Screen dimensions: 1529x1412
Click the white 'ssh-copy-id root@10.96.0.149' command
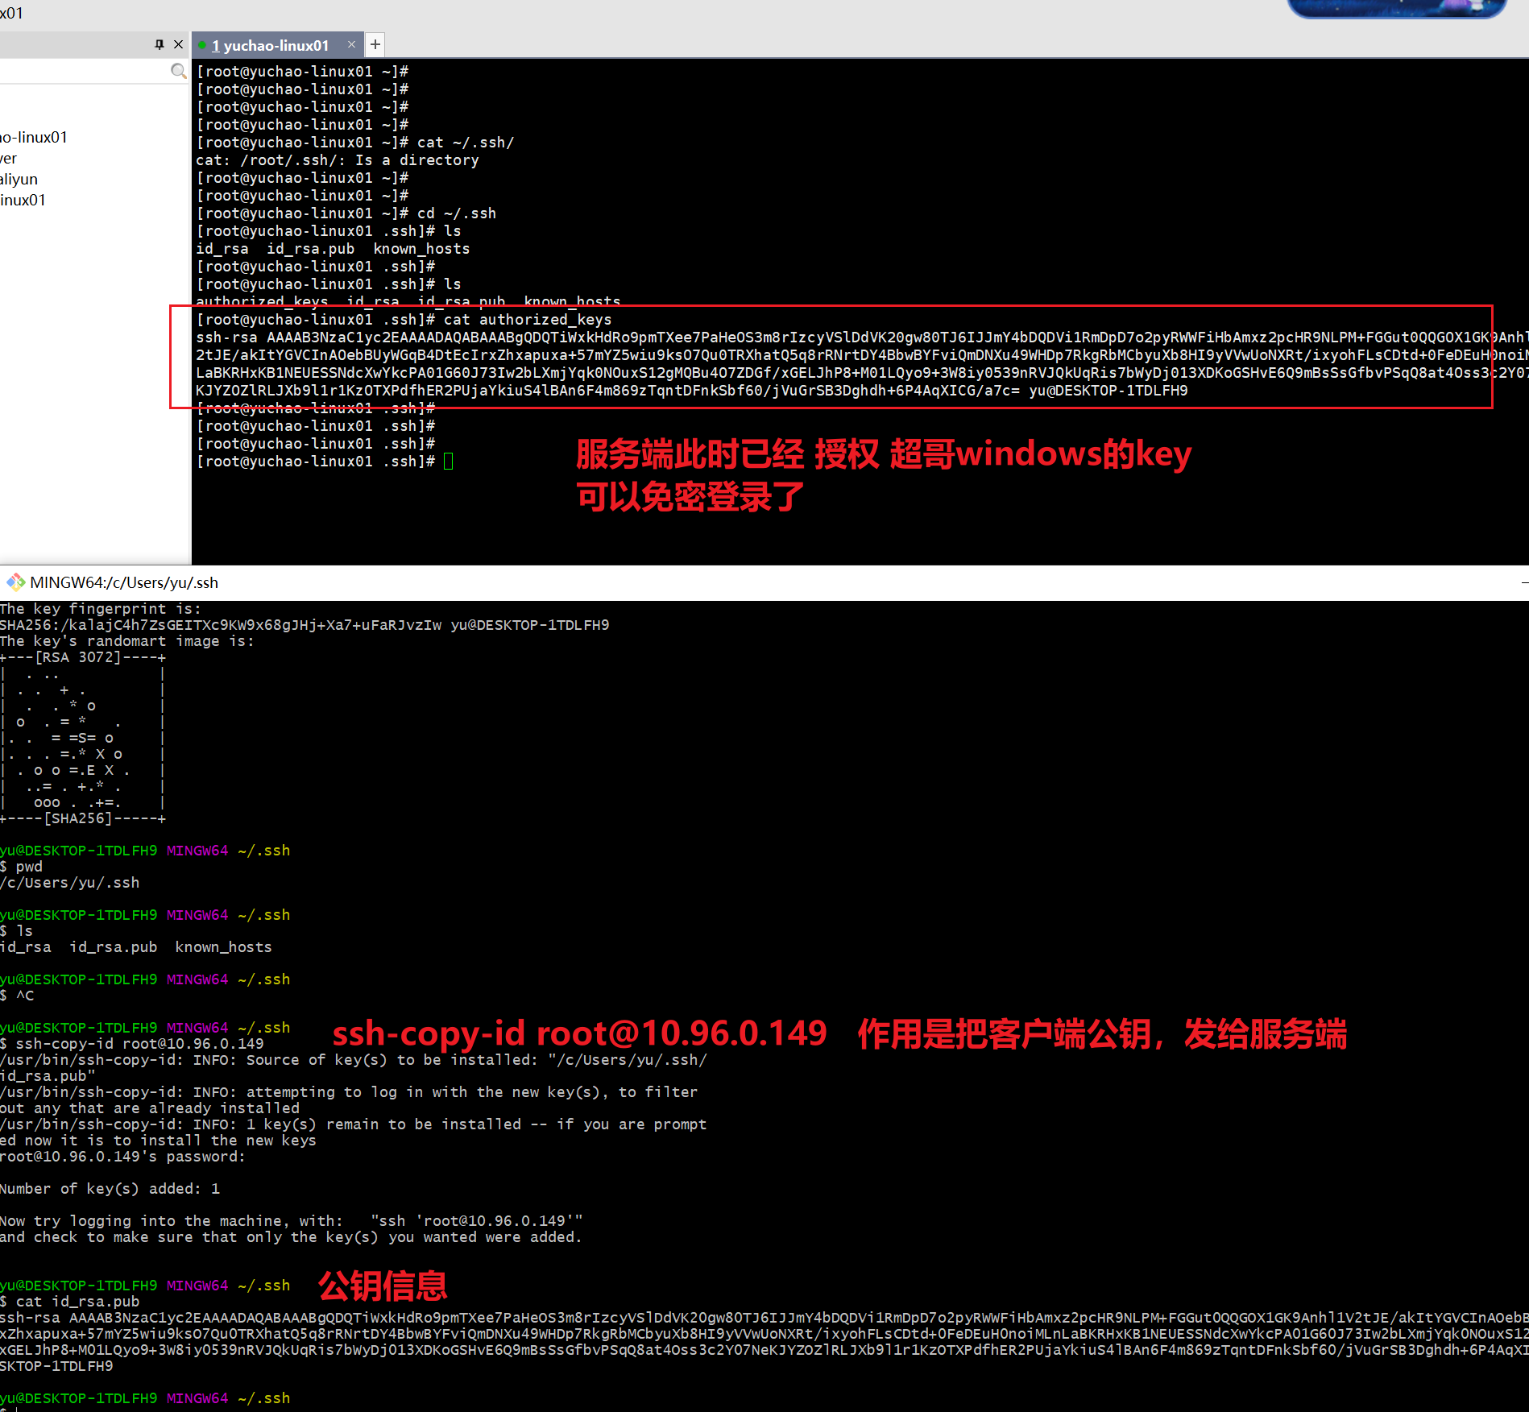139,1044
